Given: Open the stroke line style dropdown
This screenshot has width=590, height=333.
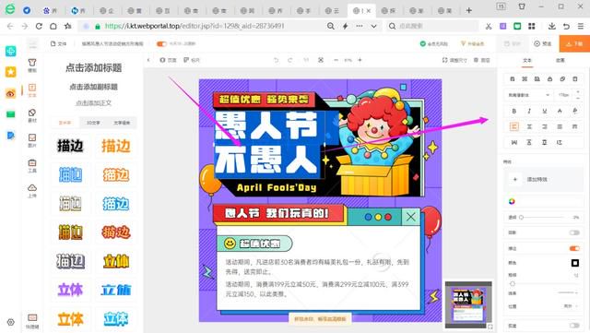Looking at the screenshot, I should tap(568, 292).
